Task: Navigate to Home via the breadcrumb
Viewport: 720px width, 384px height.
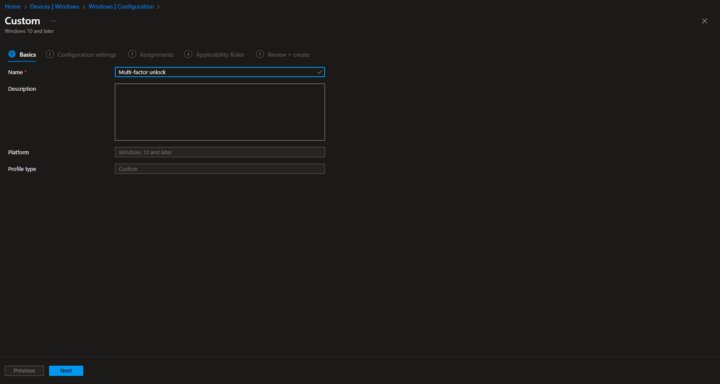Action: [12, 6]
